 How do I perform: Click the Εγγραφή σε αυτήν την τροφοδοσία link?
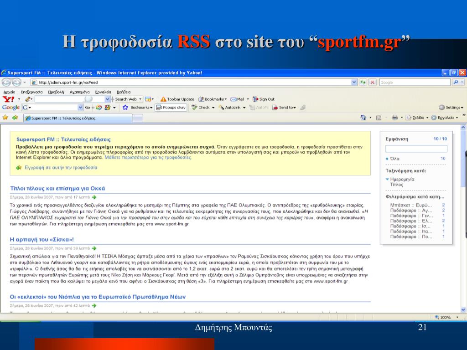point(61,168)
